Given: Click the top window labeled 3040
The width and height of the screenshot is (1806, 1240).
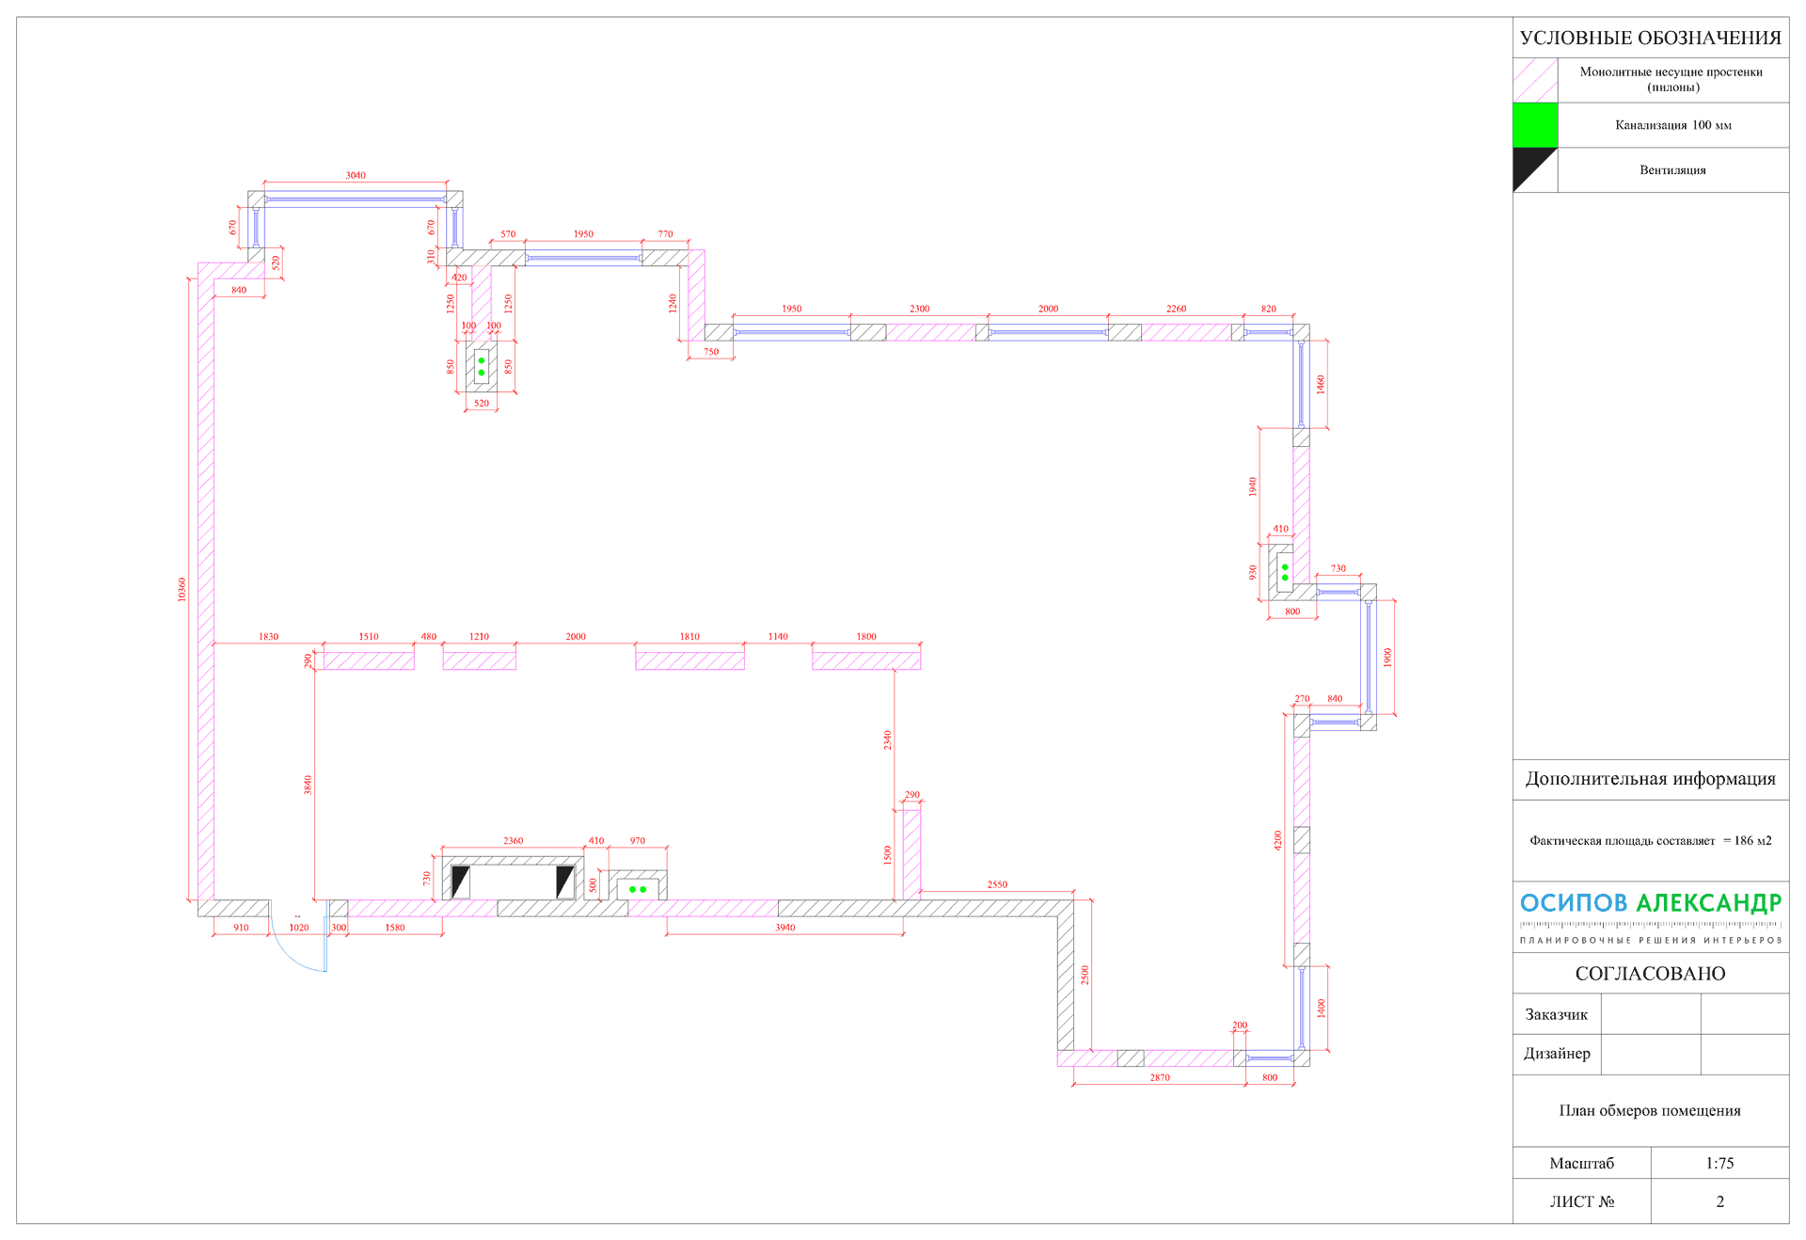Looking at the screenshot, I should click(356, 199).
